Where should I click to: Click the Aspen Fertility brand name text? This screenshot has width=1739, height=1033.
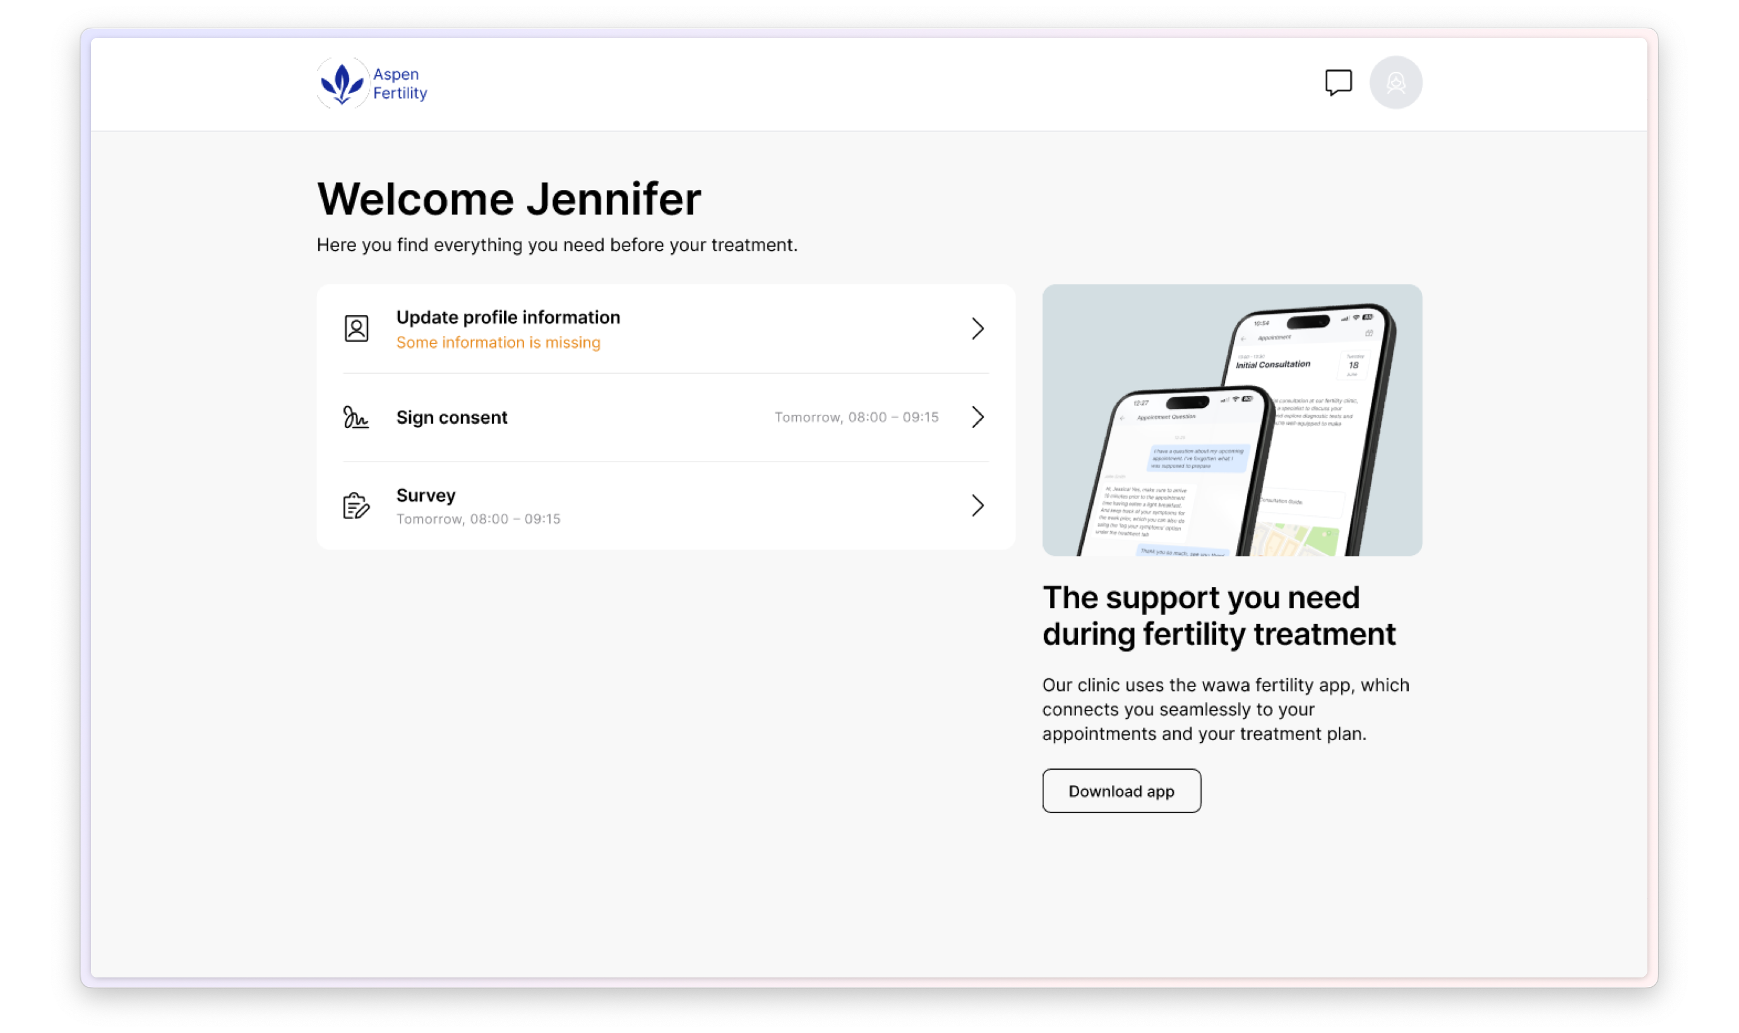(400, 83)
